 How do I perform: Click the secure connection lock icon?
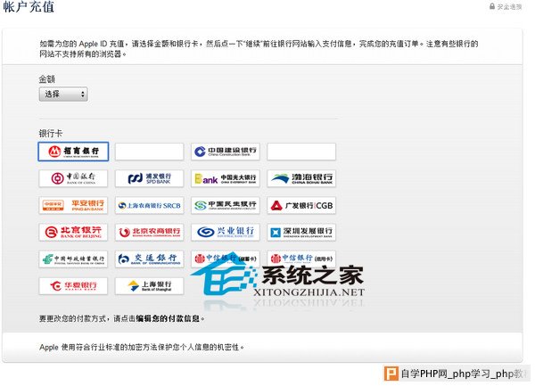coord(492,6)
